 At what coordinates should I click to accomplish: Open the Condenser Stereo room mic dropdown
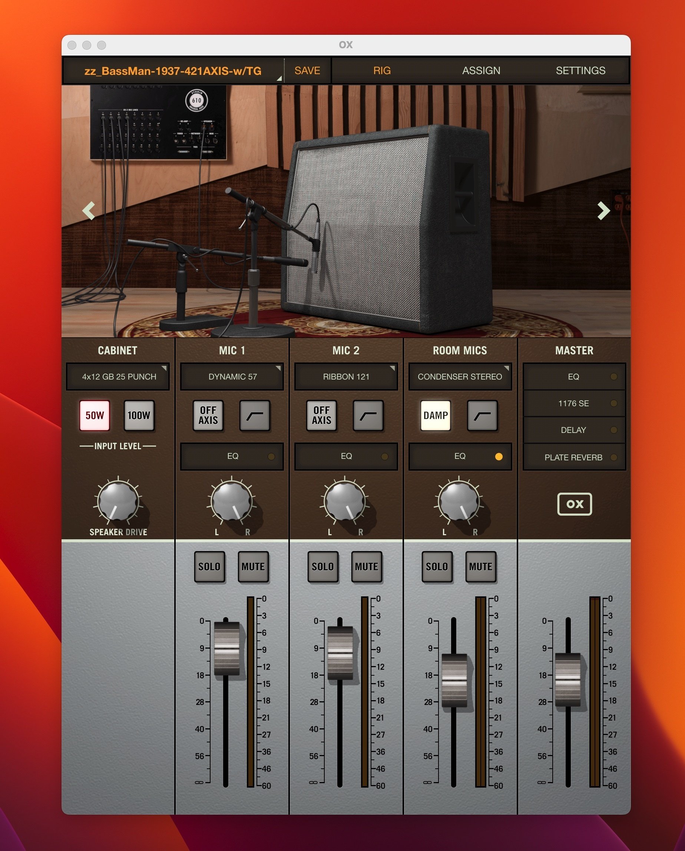click(x=460, y=377)
